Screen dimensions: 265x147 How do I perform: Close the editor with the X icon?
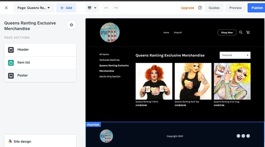6,8
